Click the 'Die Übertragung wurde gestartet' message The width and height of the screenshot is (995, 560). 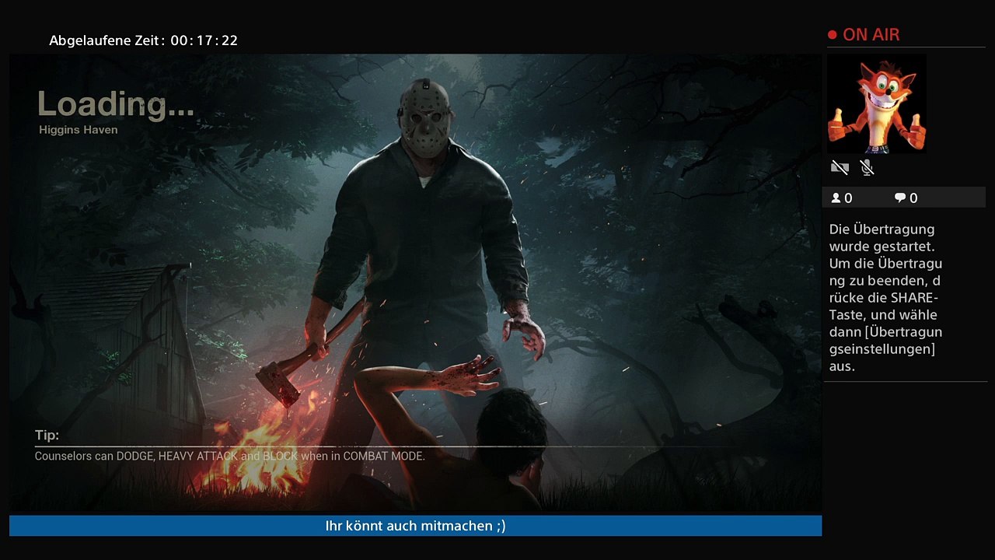pos(886,298)
